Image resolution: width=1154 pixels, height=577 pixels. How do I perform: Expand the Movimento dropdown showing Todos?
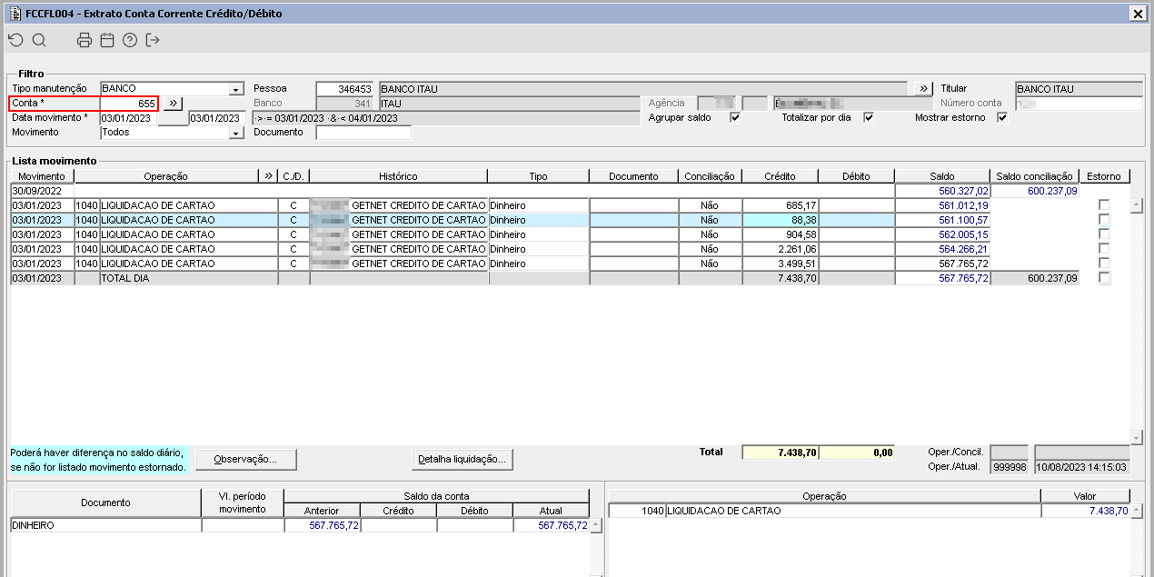[x=236, y=133]
